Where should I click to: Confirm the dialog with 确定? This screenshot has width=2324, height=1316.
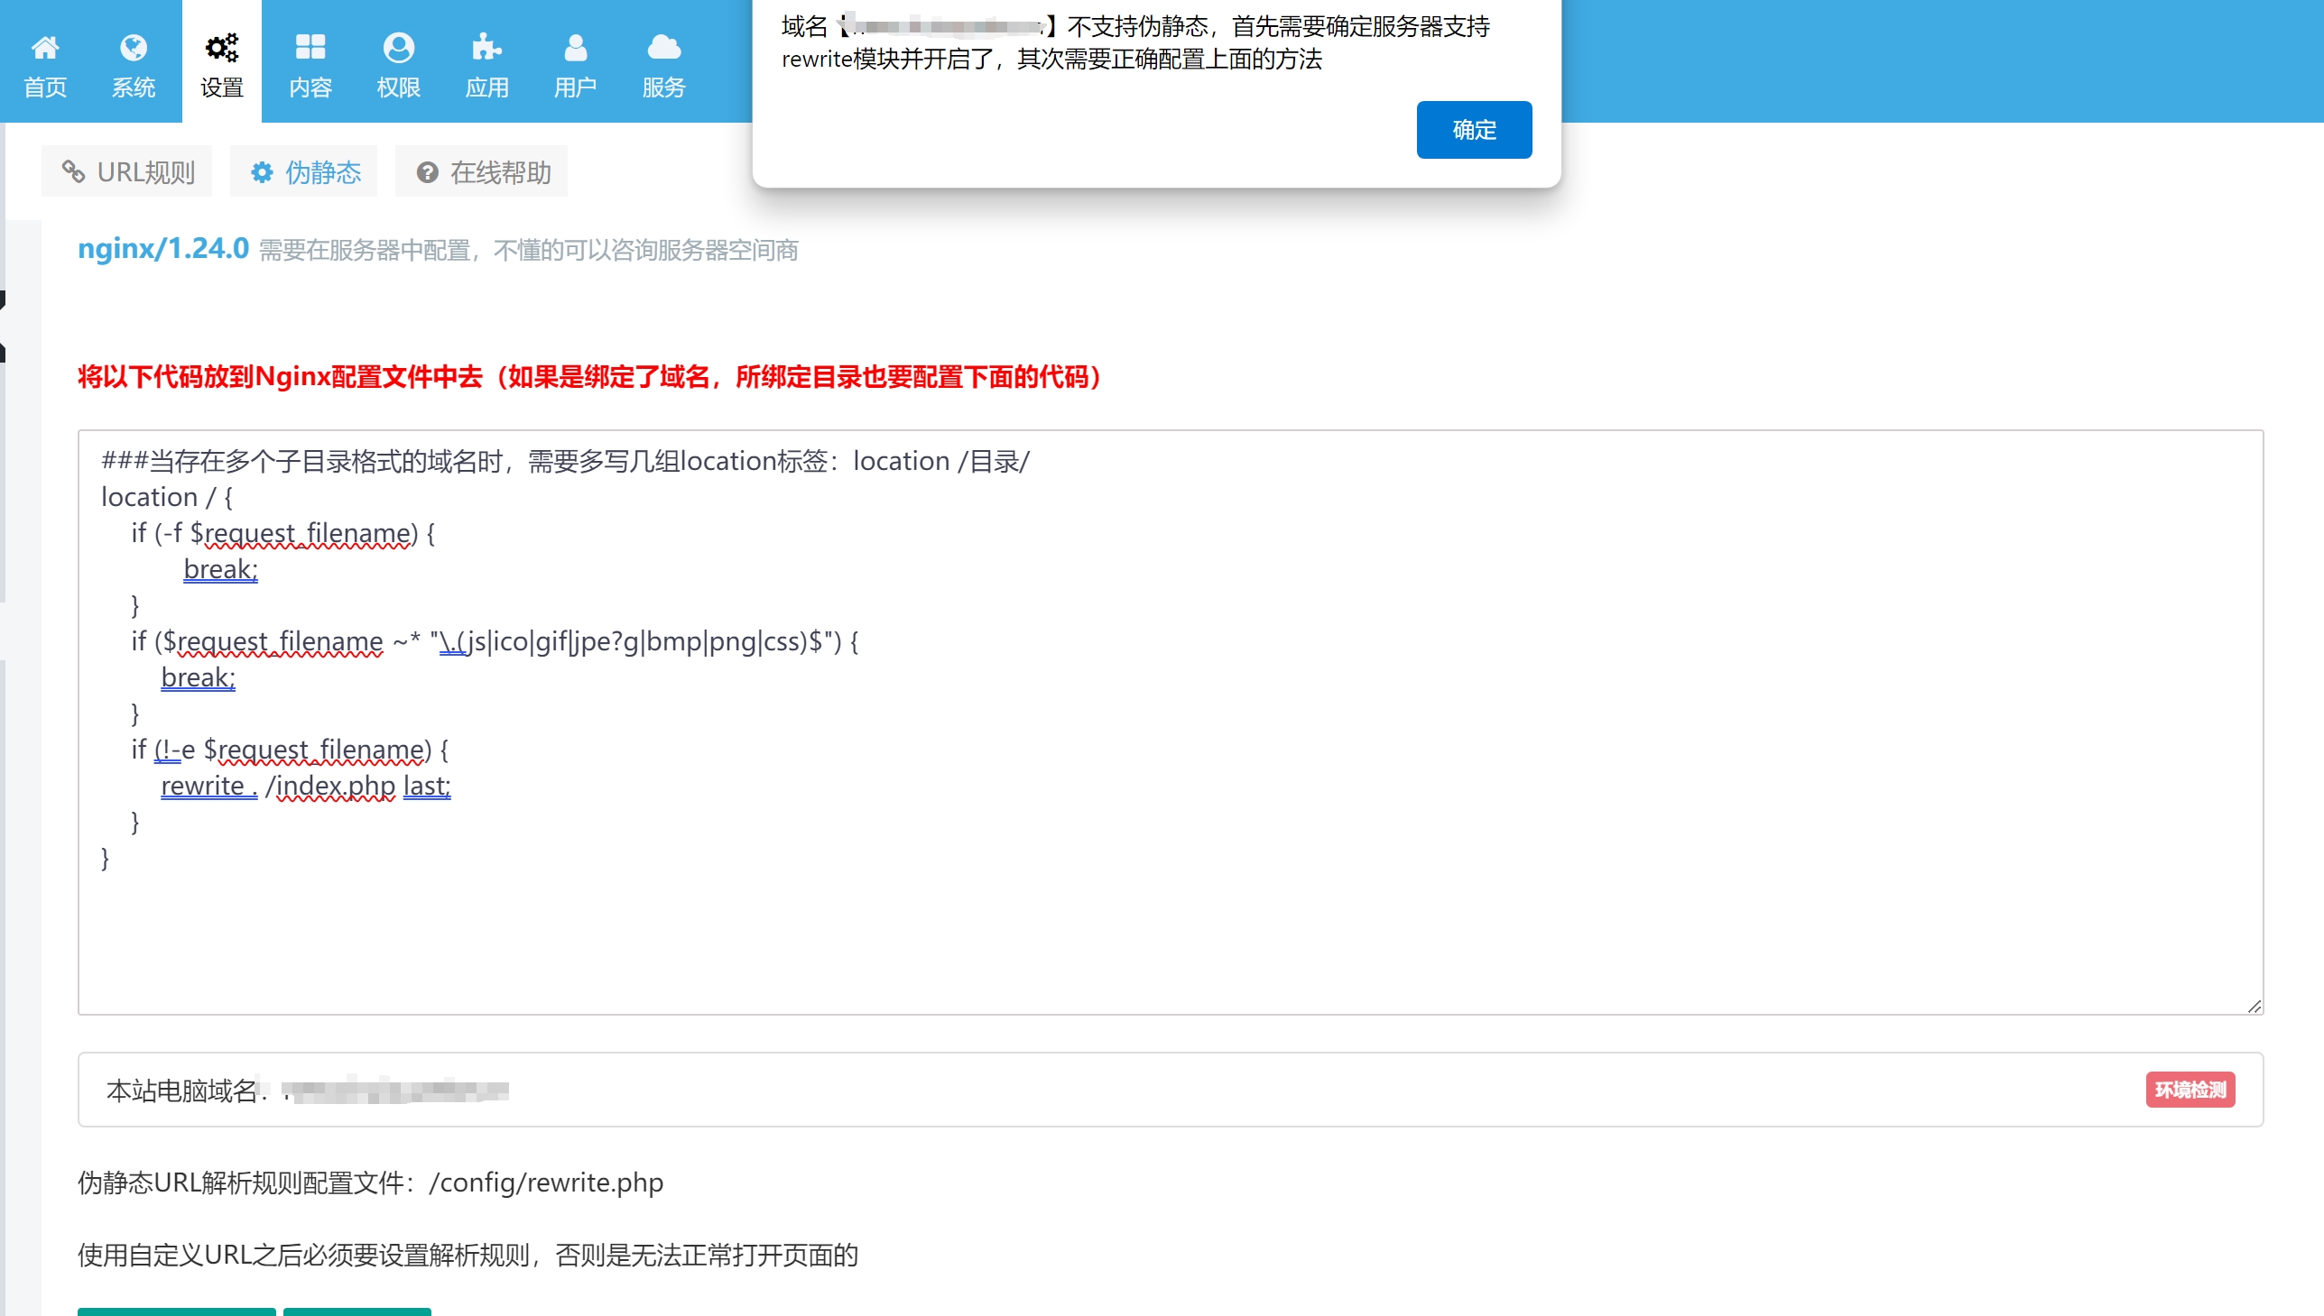click(1474, 129)
